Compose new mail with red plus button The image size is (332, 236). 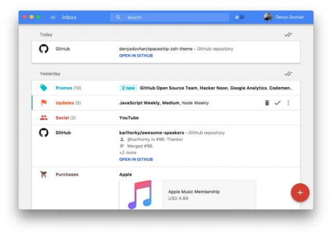(300, 192)
